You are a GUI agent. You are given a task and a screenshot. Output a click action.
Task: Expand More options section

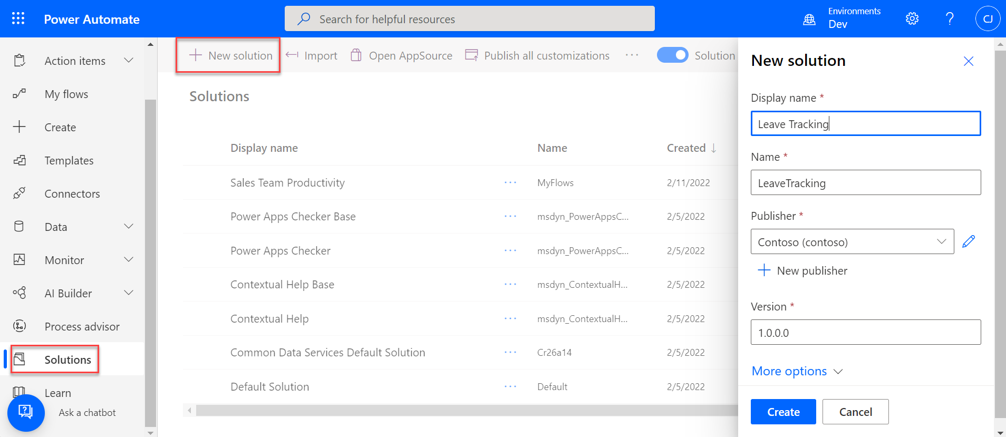797,371
